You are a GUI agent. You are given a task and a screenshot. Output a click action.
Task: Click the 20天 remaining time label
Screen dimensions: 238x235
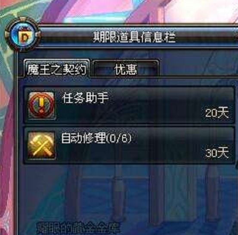click(x=217, y=112)
